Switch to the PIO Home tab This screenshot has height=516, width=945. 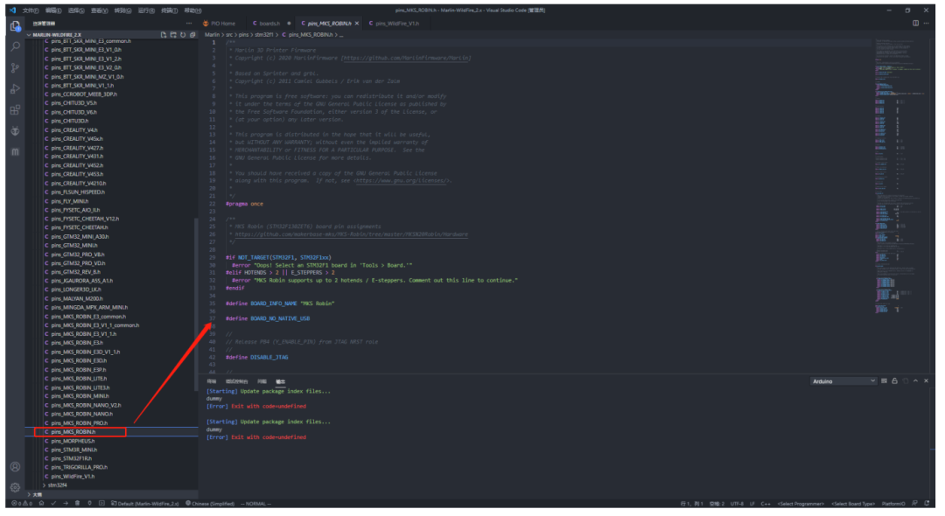[220, 24]
